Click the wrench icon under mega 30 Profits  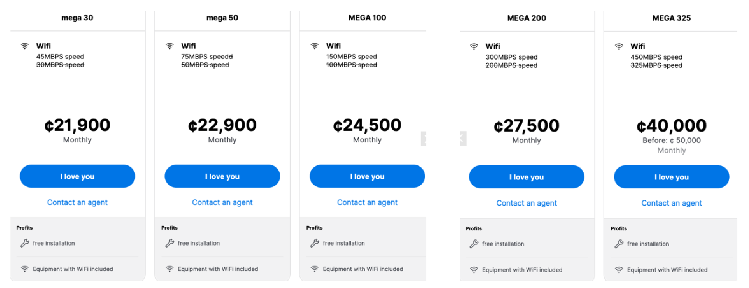click(x=25, y=243)
